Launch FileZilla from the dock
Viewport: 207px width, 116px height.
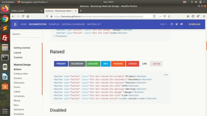pos(5,38)
